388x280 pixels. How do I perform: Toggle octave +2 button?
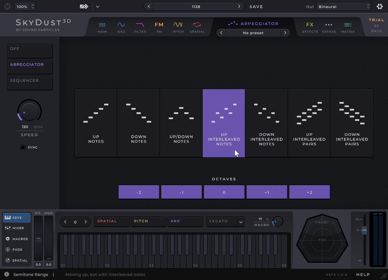[x=310, y=192]
